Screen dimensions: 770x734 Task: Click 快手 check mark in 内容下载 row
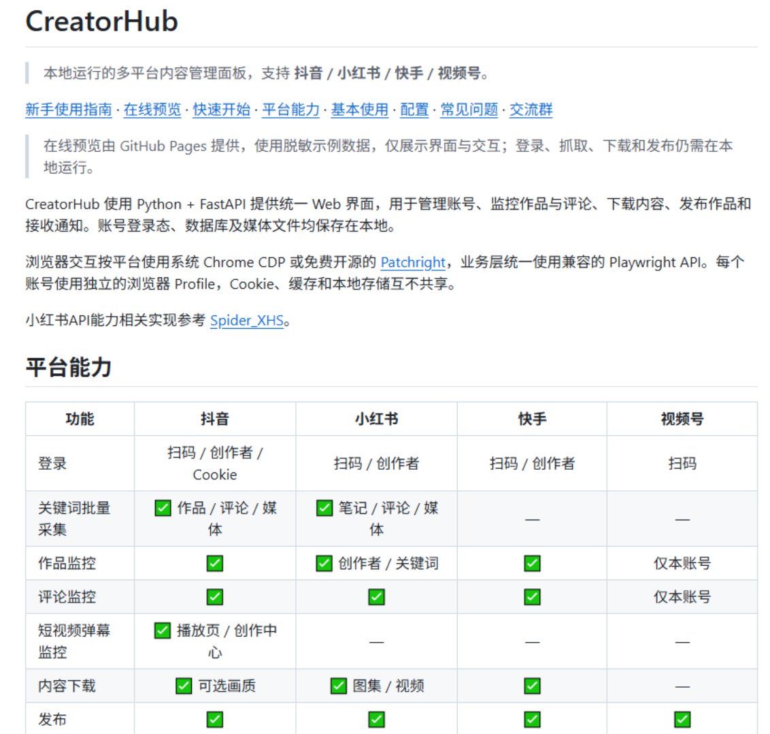click(x=533, y=686)
